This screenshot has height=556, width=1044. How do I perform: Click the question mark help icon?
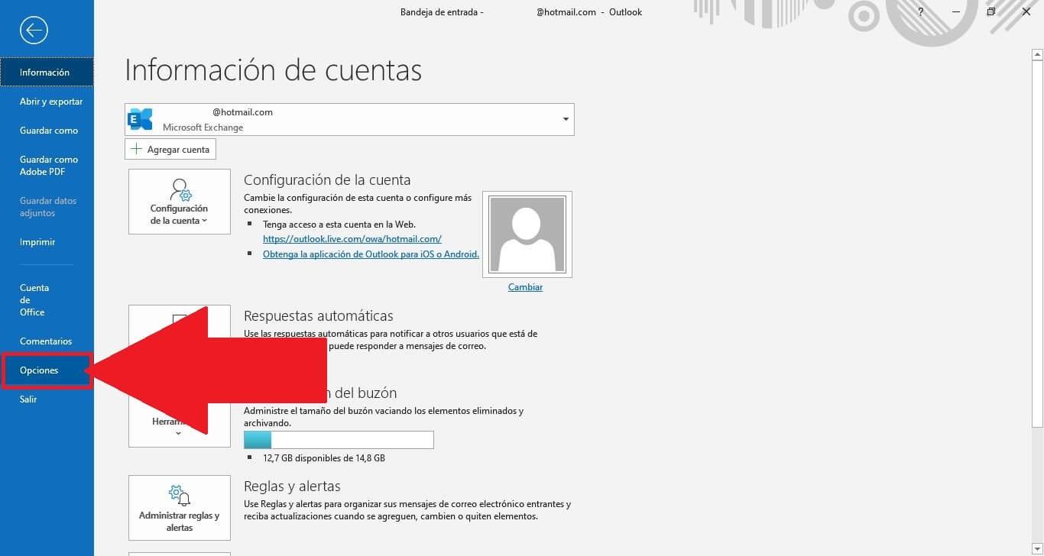tap(920, 11)
